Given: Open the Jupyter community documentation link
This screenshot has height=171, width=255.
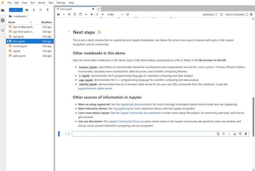Looking at the screenshot, I should click(x=139, y=113).
